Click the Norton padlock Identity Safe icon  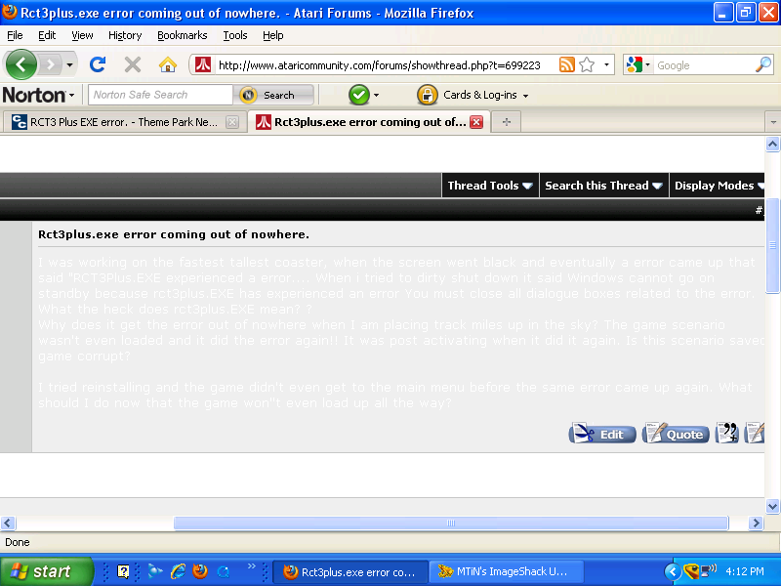427,95
